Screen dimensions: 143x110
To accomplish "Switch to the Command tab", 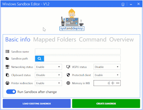I will [x=93, y=40].
